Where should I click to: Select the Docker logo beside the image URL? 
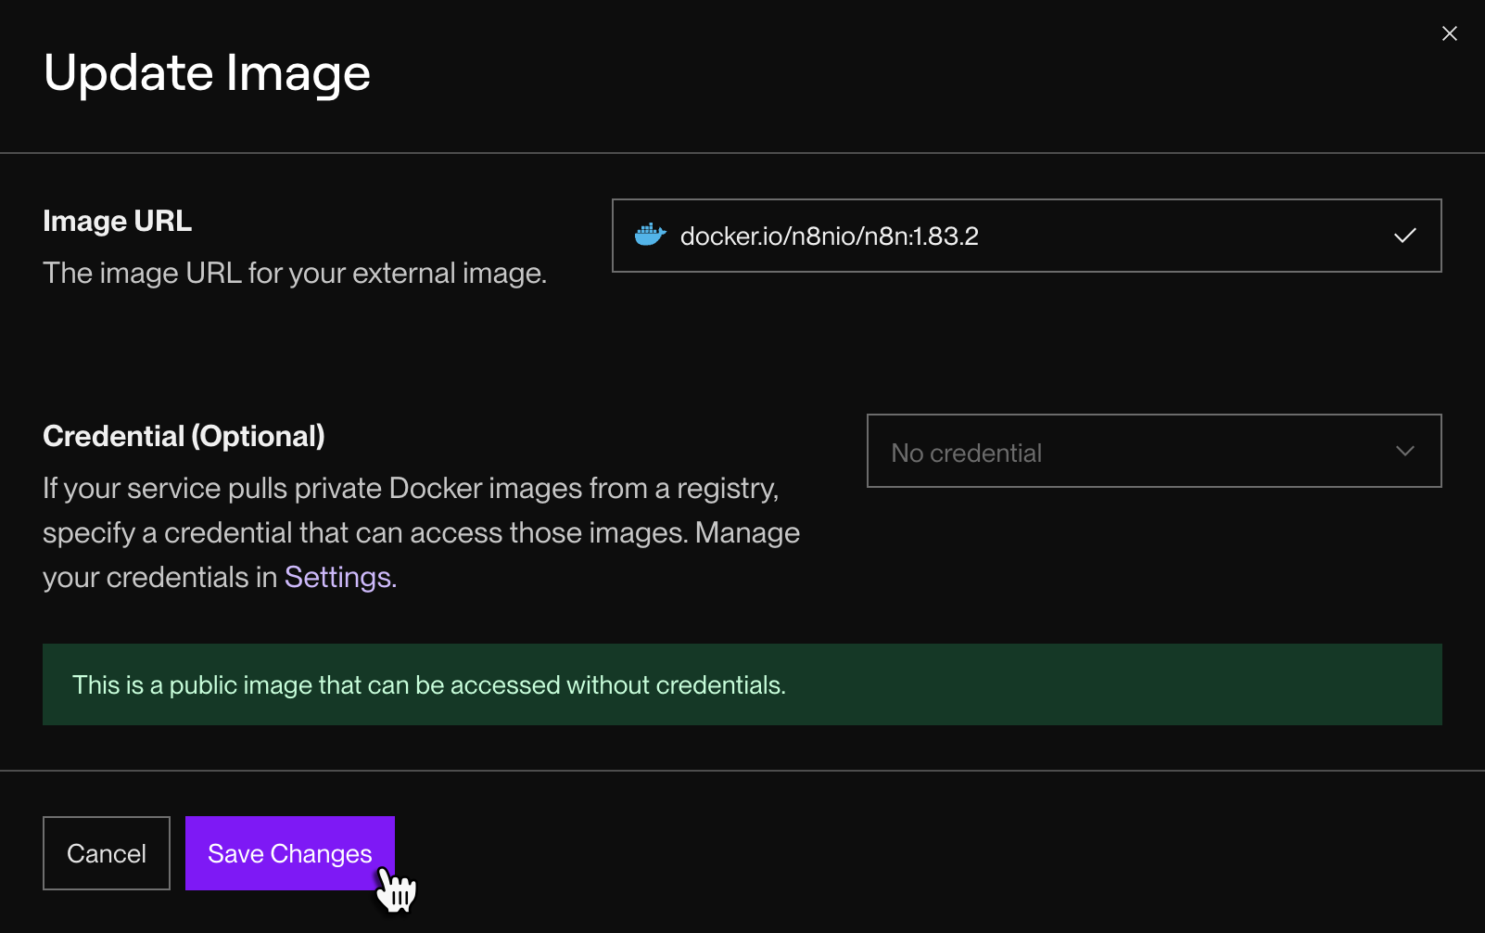[x=652, y=235]
